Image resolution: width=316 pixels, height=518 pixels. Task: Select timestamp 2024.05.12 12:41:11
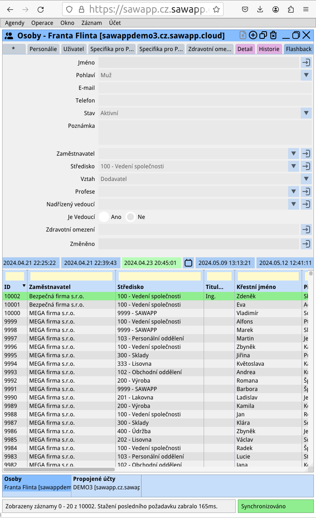click(285, 263)
